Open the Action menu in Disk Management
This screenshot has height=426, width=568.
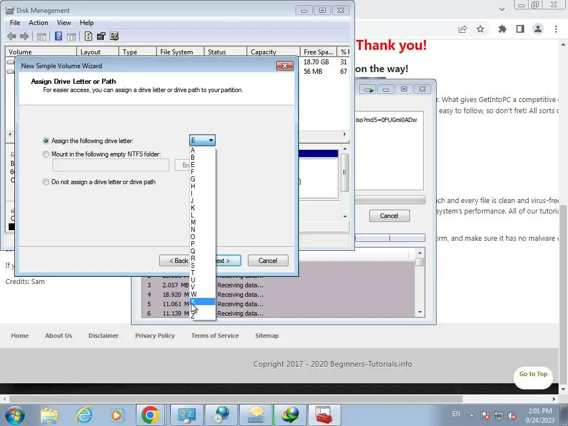[x=38, y=22]
